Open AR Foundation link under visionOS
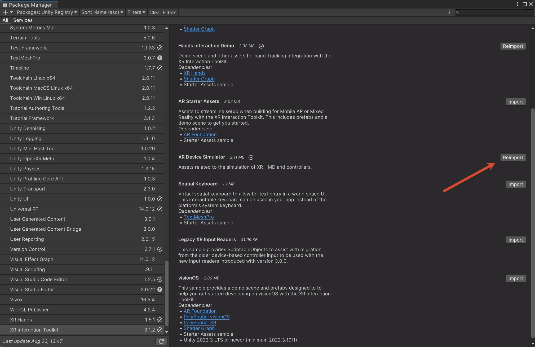 point(200,311)
